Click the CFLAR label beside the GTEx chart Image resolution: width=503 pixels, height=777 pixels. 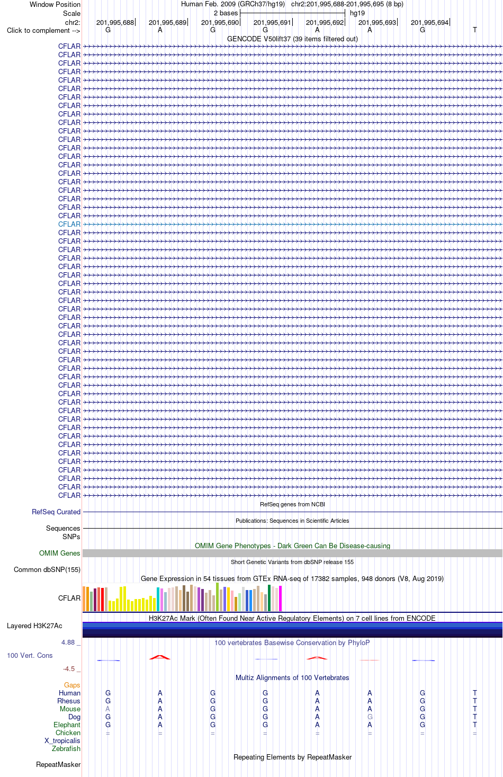pos(69,598)
